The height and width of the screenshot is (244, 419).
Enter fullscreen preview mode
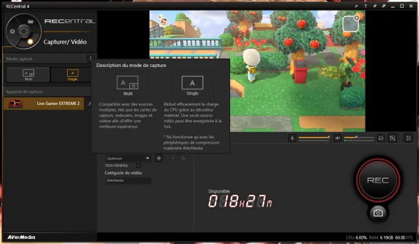point(408,138)
